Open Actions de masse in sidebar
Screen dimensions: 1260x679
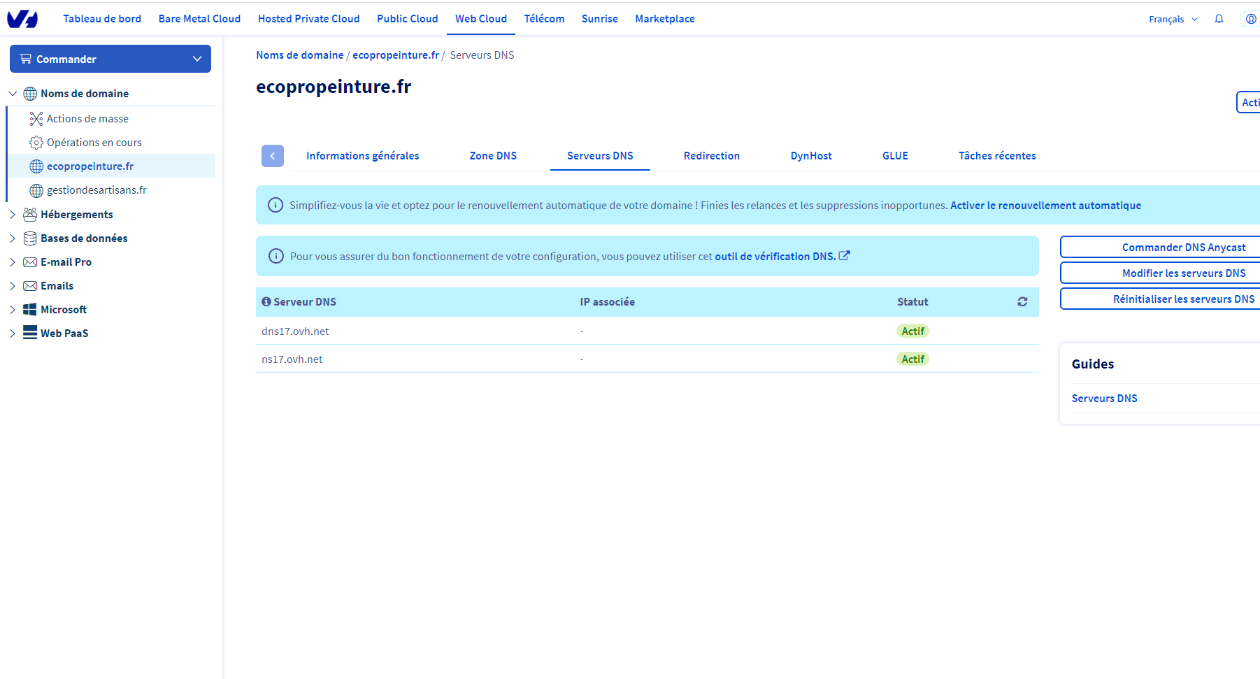[x=87, y=119]
